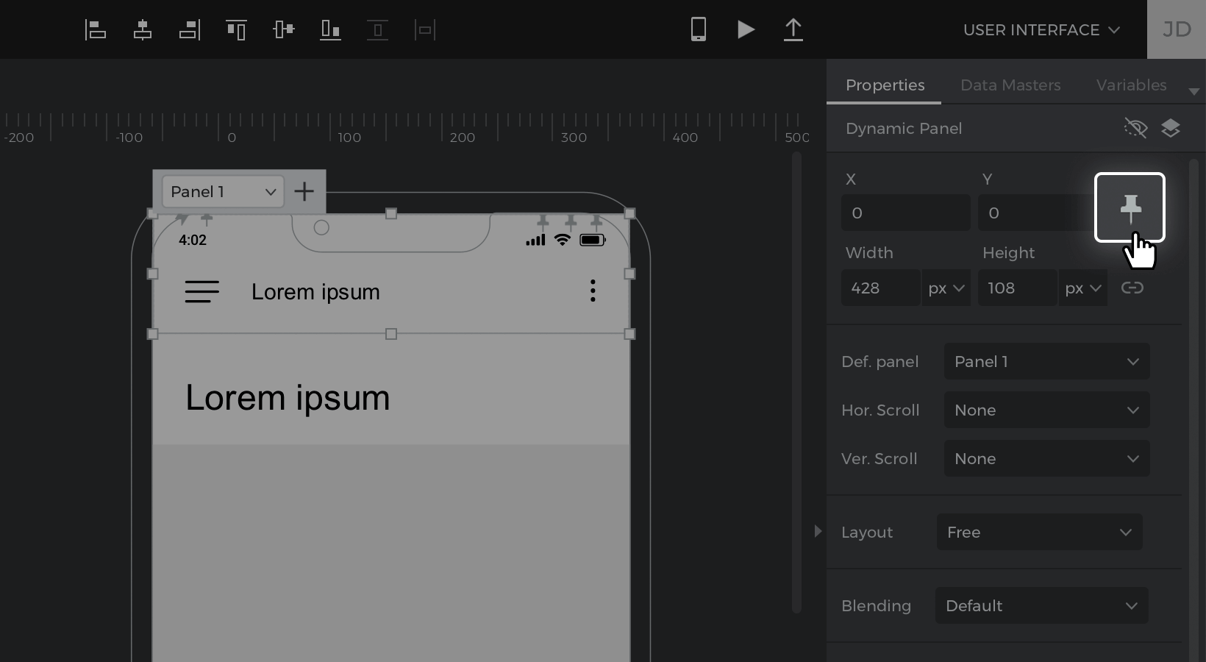
Task: Select Lorem ipsum header title text
Action: [x=315, y=292]
